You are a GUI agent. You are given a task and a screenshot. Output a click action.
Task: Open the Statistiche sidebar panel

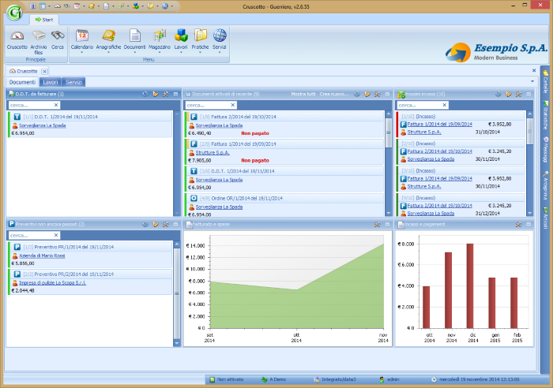[x=545, y=115]
